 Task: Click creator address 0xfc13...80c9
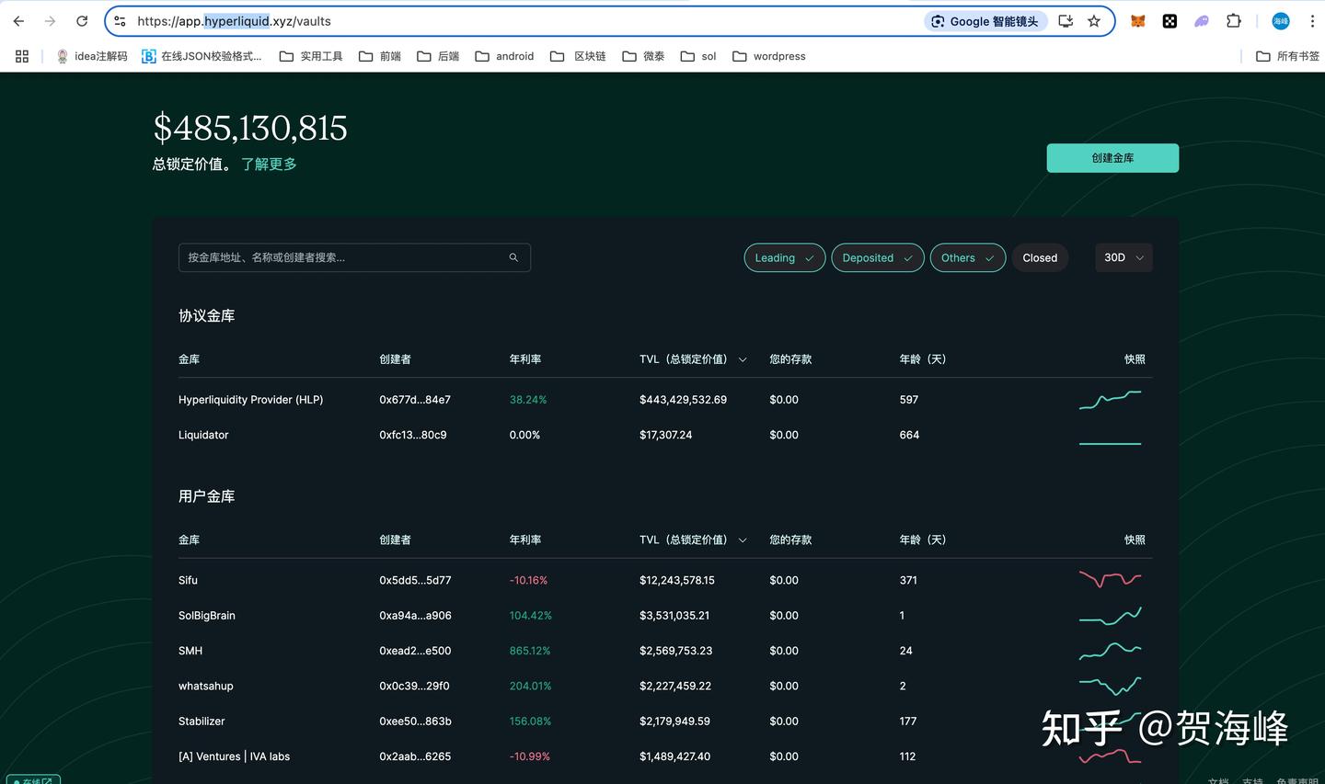coord(413,435)
